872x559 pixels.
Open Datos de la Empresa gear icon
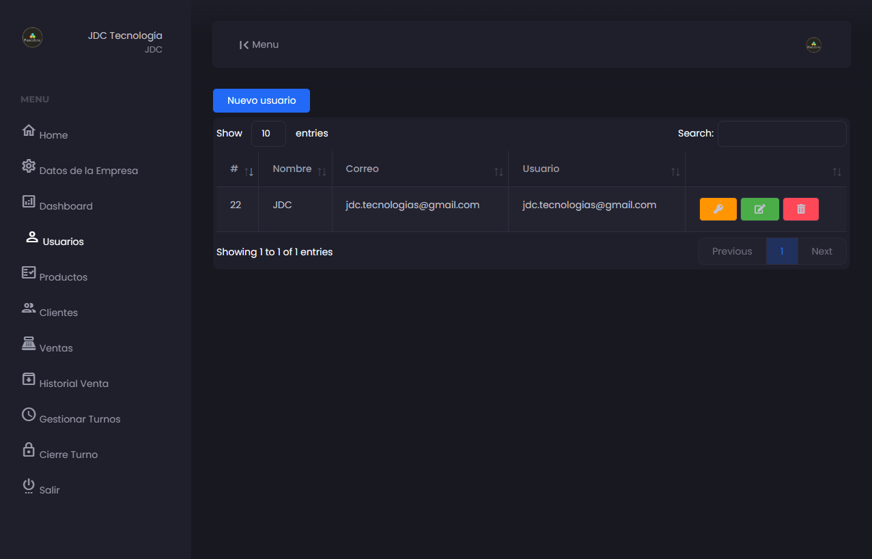coord(29,166)
